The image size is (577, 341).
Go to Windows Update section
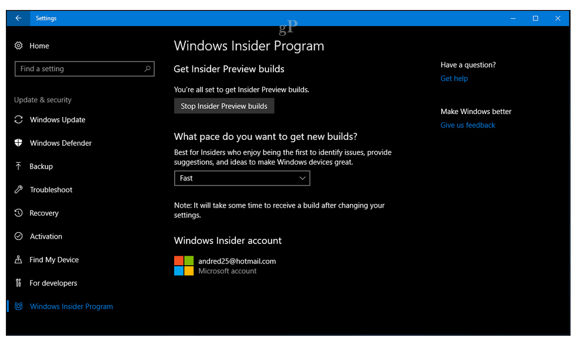coord(58,119)
